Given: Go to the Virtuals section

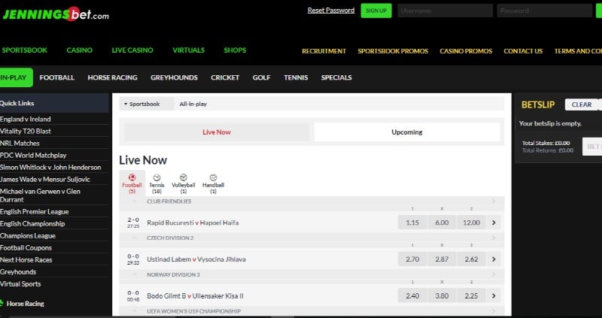Looking at the screenshot, I should (189, 50).
